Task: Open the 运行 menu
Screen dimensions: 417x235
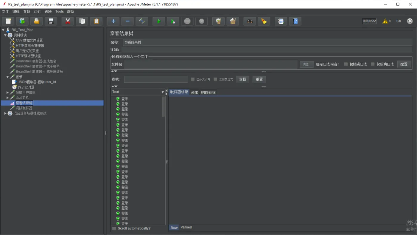Action: coord(38,12)
